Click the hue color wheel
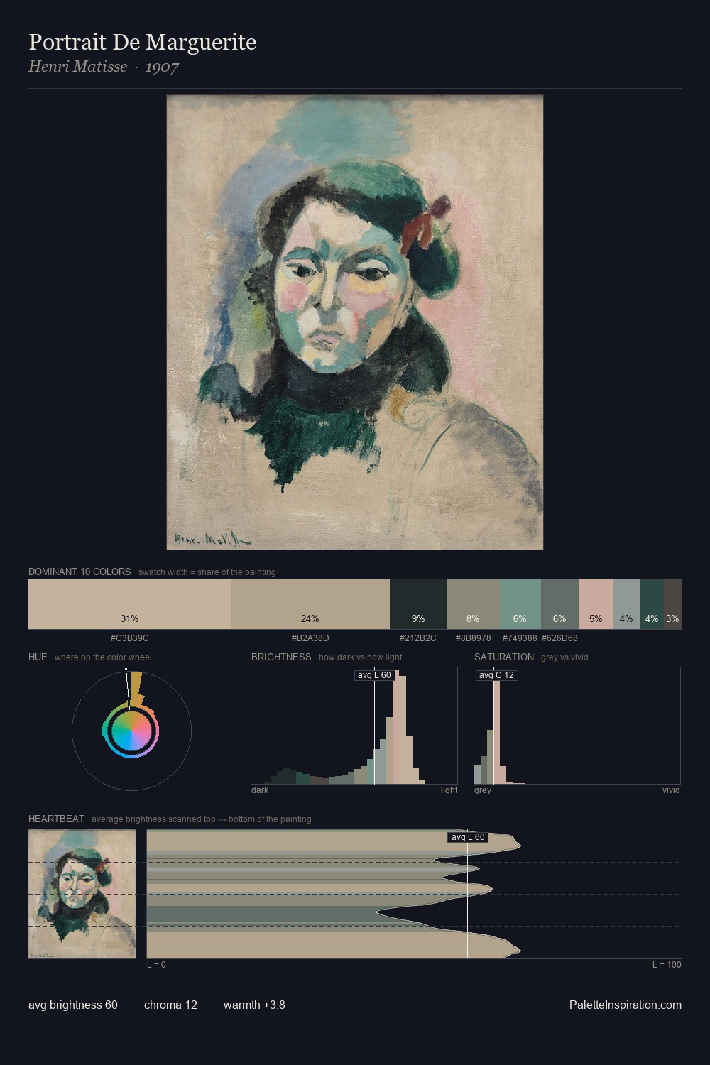The width and height of the screenshot is (710, 1065). click(x=131, y=731)
